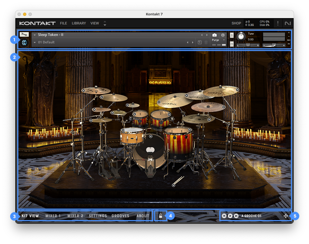The width and height of the screenshot is (309, 244).
Task: Switch to the Mixer 1 tab
Action: tap(53, 216)
